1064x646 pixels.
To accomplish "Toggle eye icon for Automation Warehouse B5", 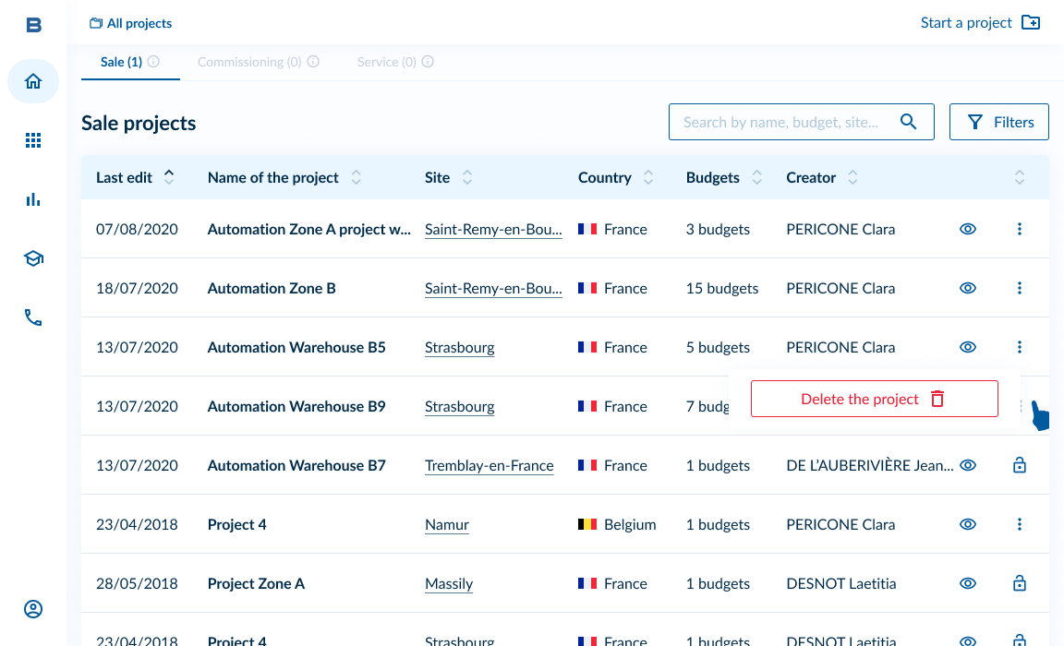I will tap(968, 347).
